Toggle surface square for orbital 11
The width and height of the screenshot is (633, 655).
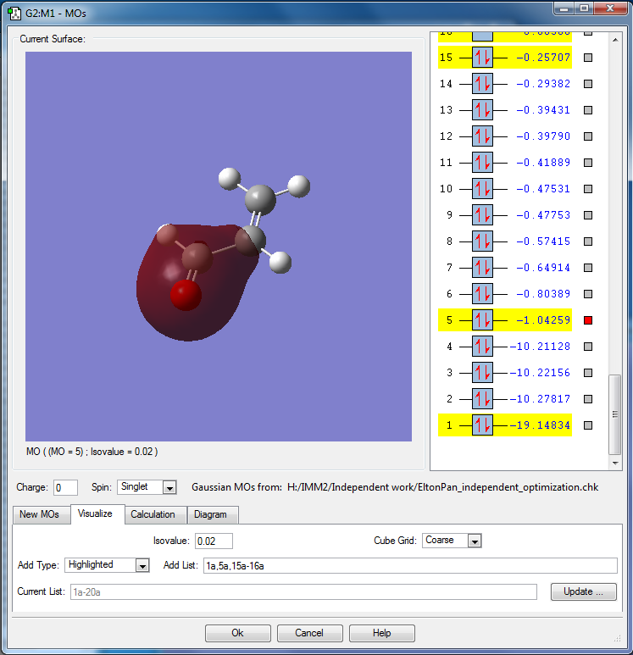(588, 163)
